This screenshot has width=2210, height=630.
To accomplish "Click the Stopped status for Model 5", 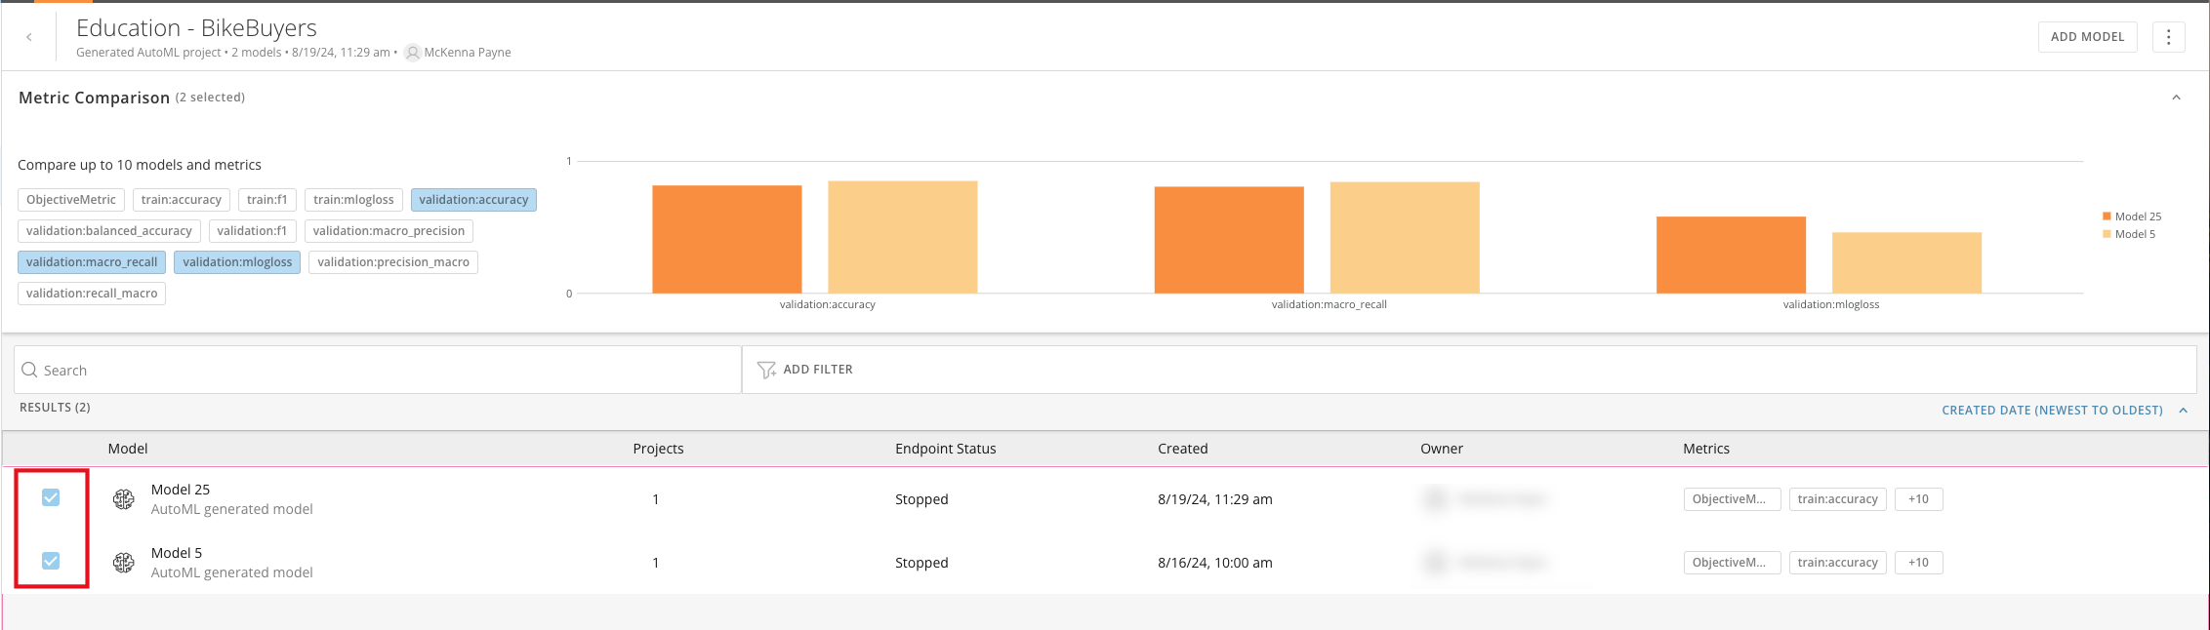I will pos(921,563).
